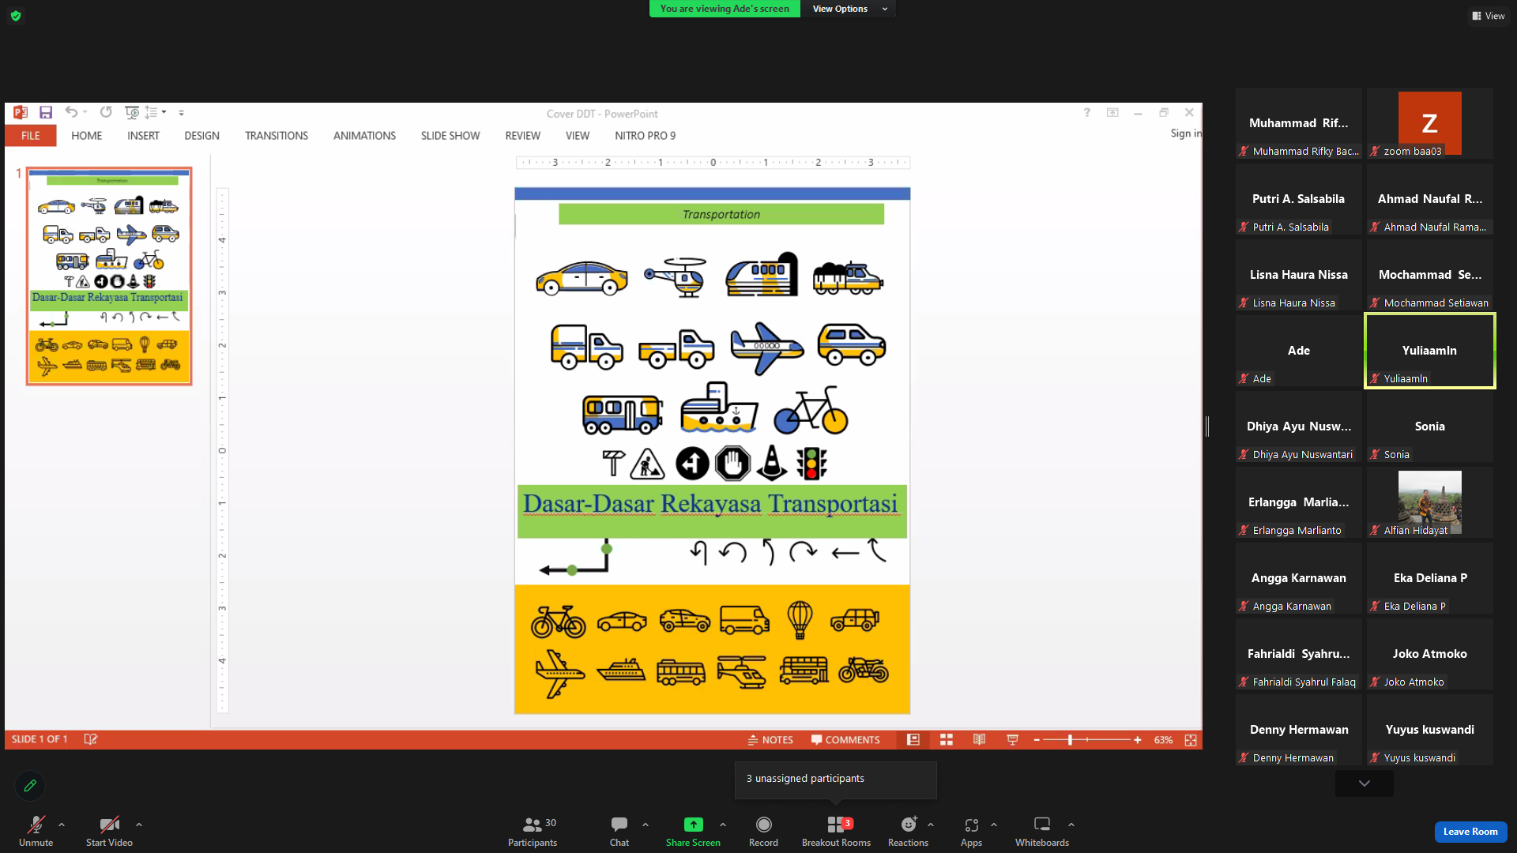This screenshot has width=1517, height=853.
Task: Click Start From Beginning slideshow icon
Action: click(132, 113)
